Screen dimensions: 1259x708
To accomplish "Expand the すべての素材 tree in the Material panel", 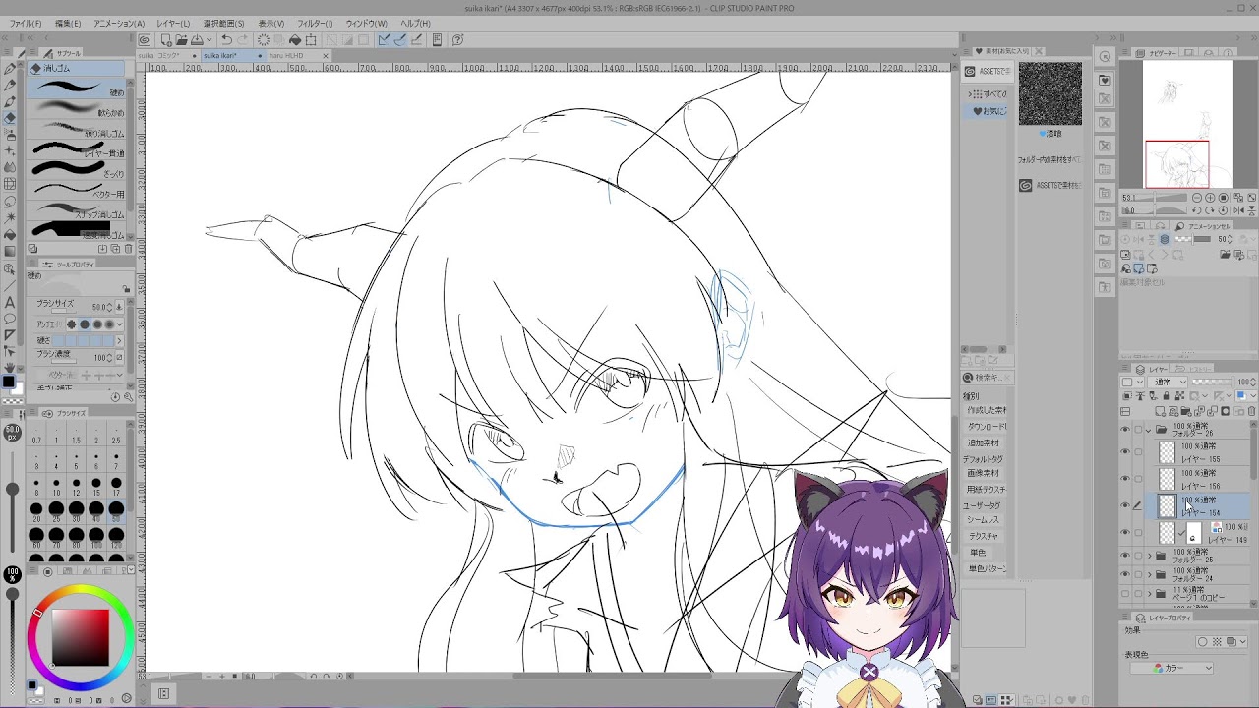I will tap(970, 94).
